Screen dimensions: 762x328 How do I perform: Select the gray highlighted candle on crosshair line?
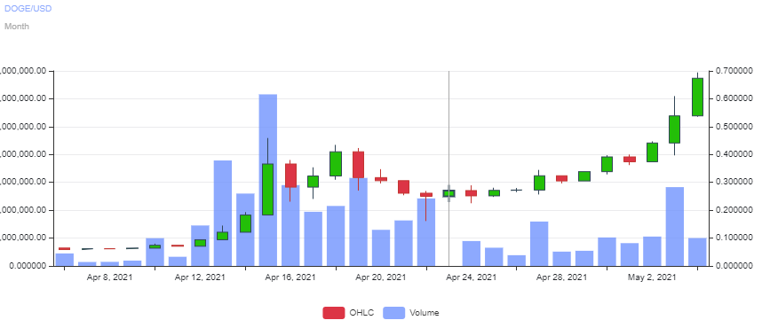[x=449, y=193]
